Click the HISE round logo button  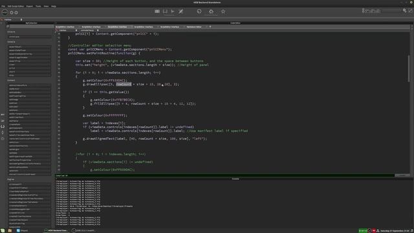(5, 12)
